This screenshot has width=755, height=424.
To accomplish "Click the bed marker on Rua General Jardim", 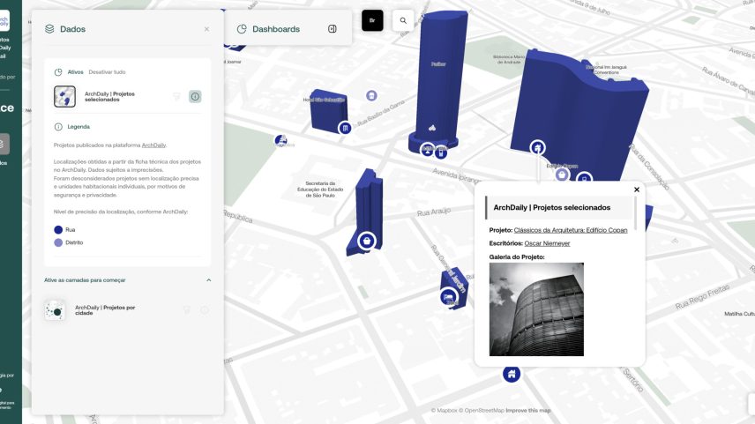I will (x=449, y=296).
